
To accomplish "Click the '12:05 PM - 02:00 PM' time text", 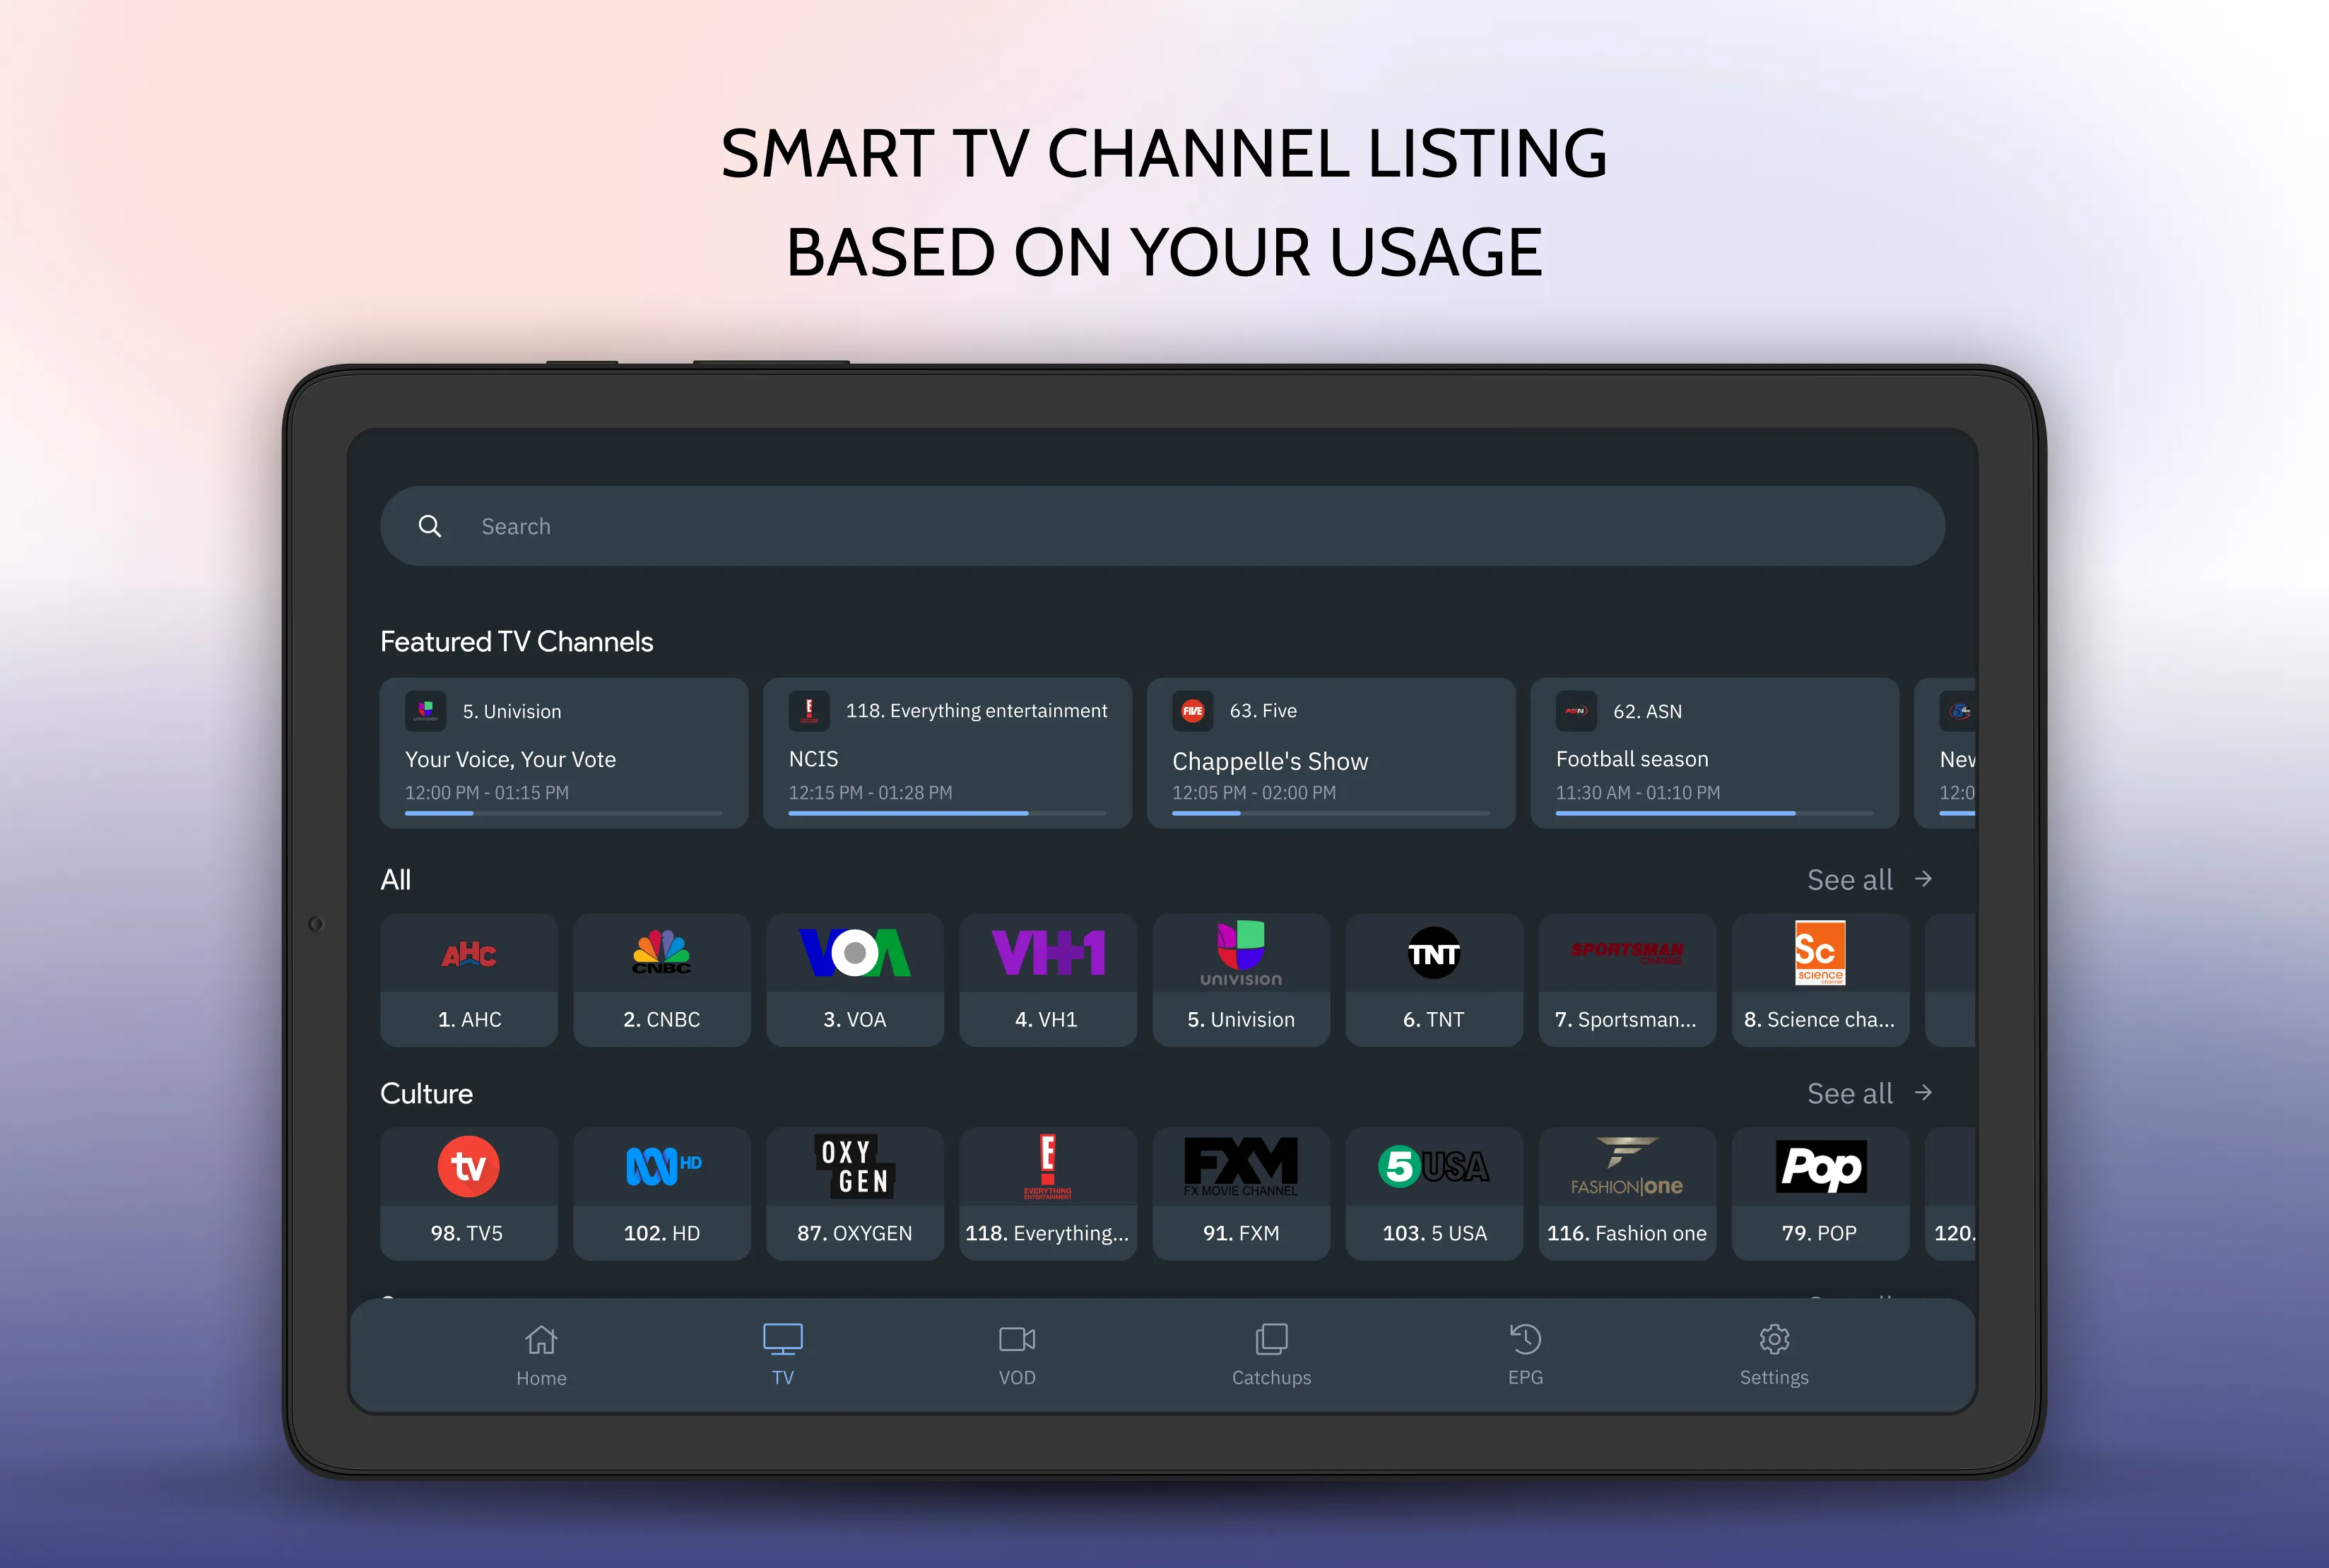I will coord(1254,793).
